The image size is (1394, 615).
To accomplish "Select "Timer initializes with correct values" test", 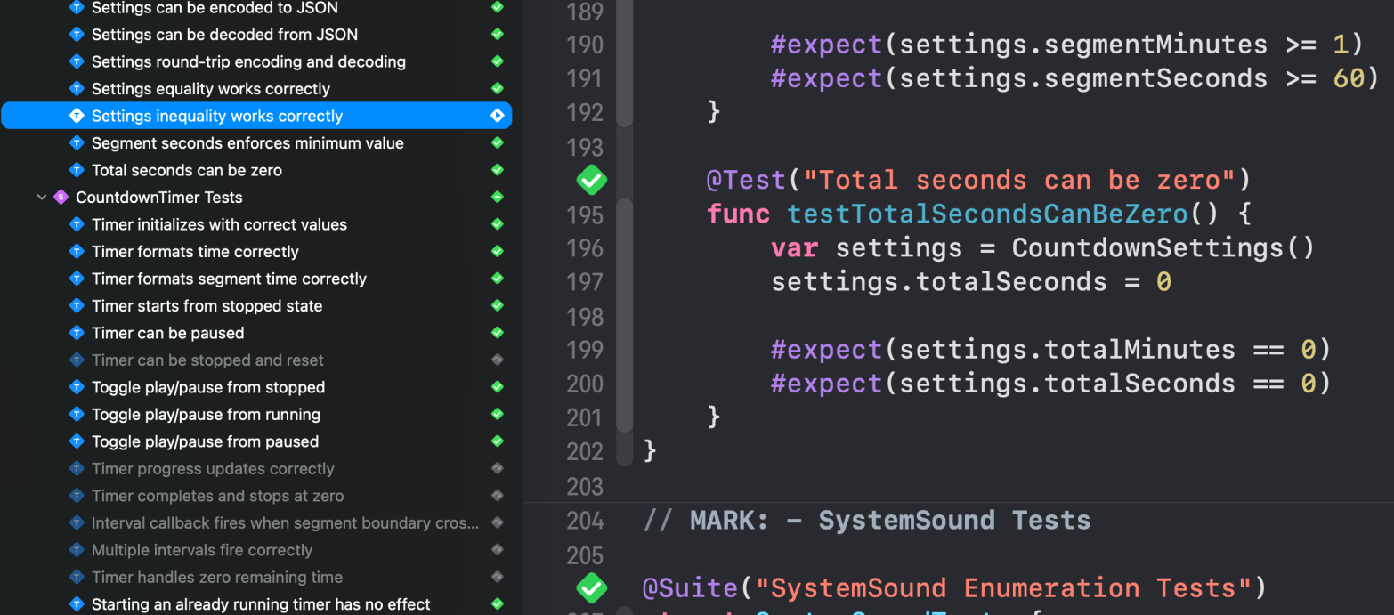I will click(x=219, y=225).
